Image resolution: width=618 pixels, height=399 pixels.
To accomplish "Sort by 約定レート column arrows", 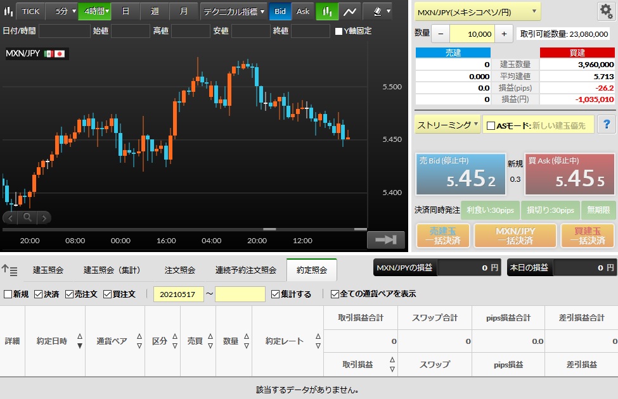I will point(318,341).
